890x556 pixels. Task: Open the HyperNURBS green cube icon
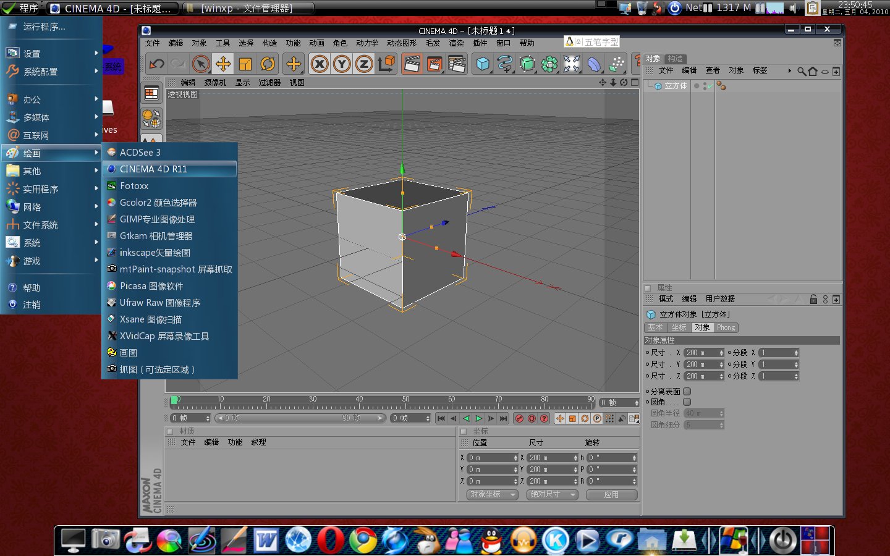[x=527, y=64]
